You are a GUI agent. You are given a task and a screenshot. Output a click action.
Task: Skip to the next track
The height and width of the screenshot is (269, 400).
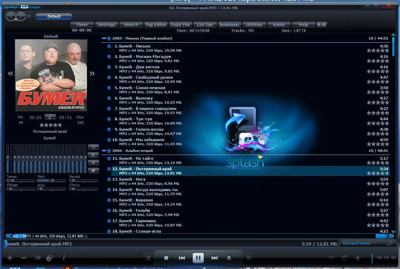coord(215,258)
